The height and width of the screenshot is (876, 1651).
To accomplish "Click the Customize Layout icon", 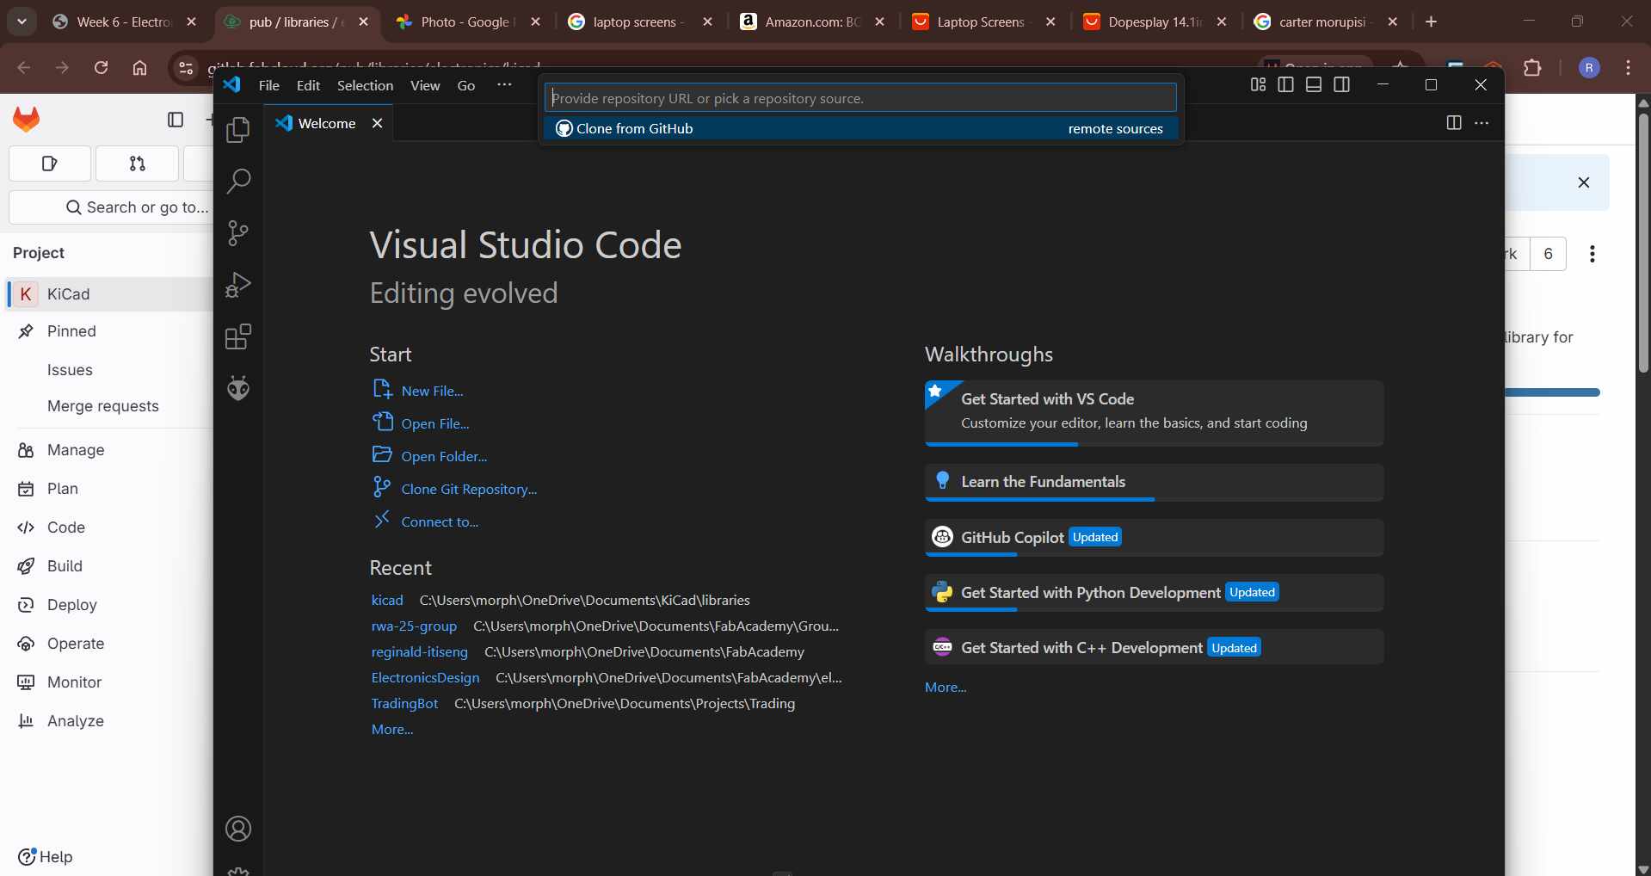I will pyautogui.click(x=1257, y=84).
